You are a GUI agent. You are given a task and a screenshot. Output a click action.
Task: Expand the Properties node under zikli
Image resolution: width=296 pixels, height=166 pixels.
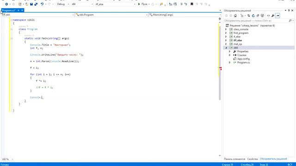[229, 51]
